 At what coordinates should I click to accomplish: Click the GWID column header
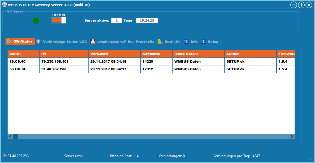(x=23, y=54)
